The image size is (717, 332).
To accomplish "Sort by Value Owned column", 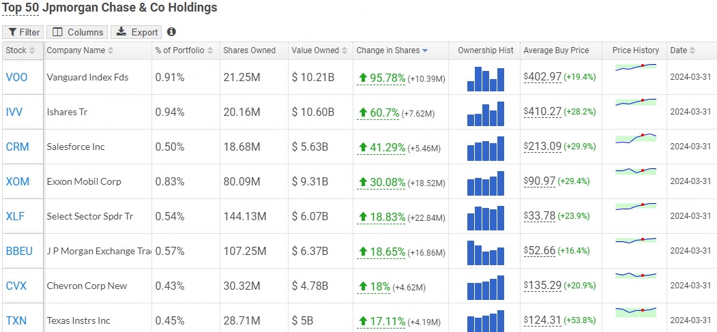I will pyautogui.click(x=321, y=50).
